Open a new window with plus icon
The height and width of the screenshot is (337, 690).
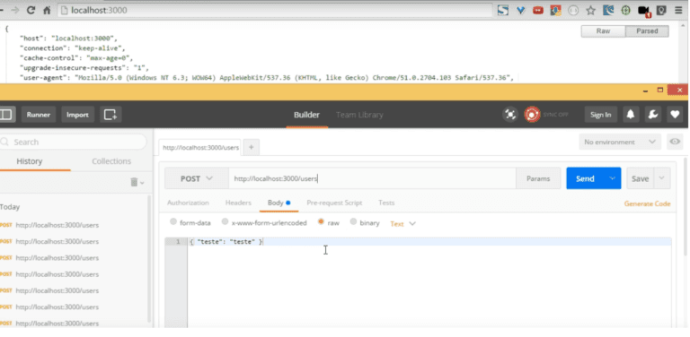[111, 115]
